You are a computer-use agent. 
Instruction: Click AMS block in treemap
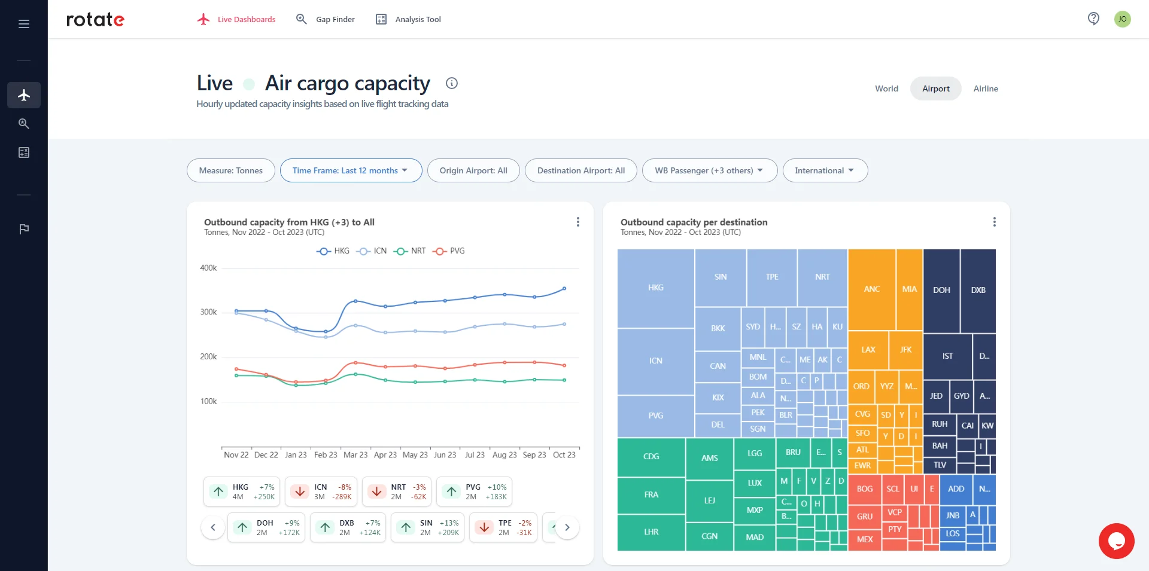tap(709, 459)
